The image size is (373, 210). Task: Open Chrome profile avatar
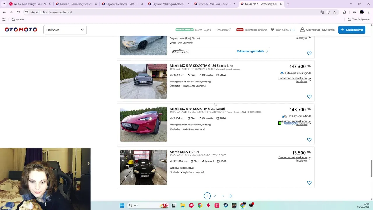click(x=362, y=12)
